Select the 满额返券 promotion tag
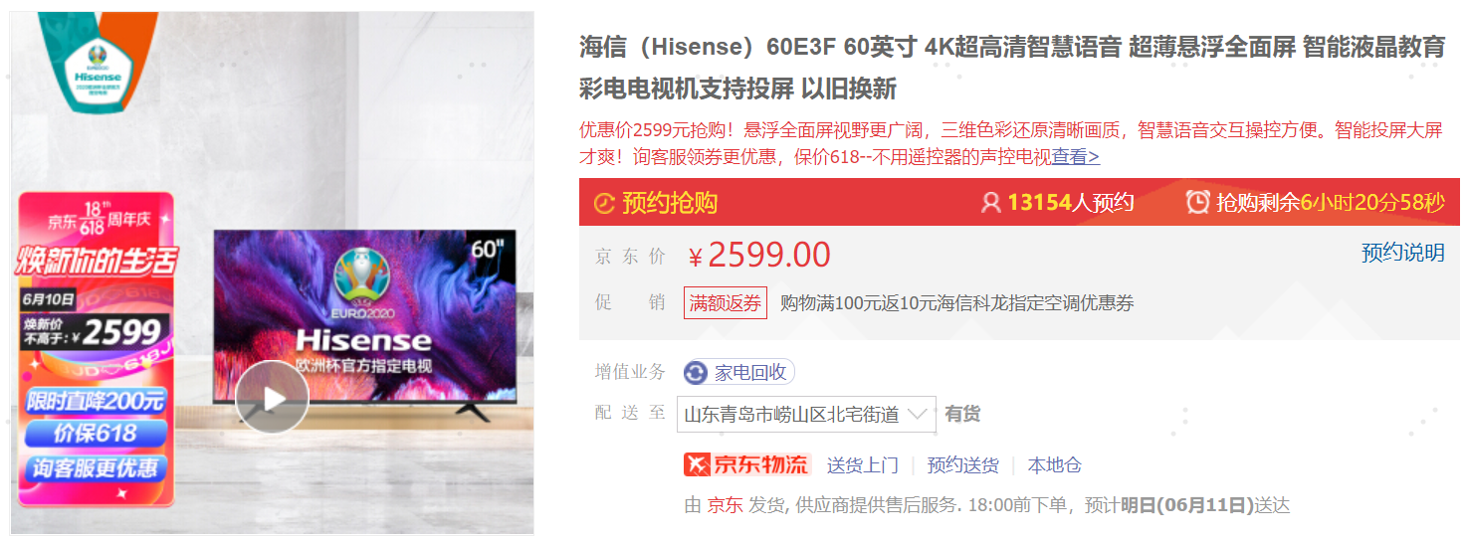 pos(726,303)
